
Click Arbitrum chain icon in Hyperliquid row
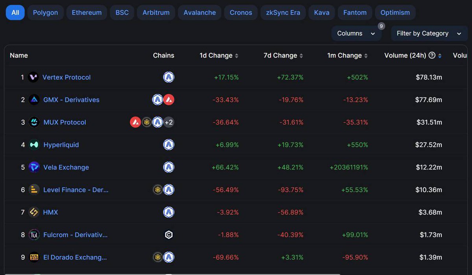point(169,145)
